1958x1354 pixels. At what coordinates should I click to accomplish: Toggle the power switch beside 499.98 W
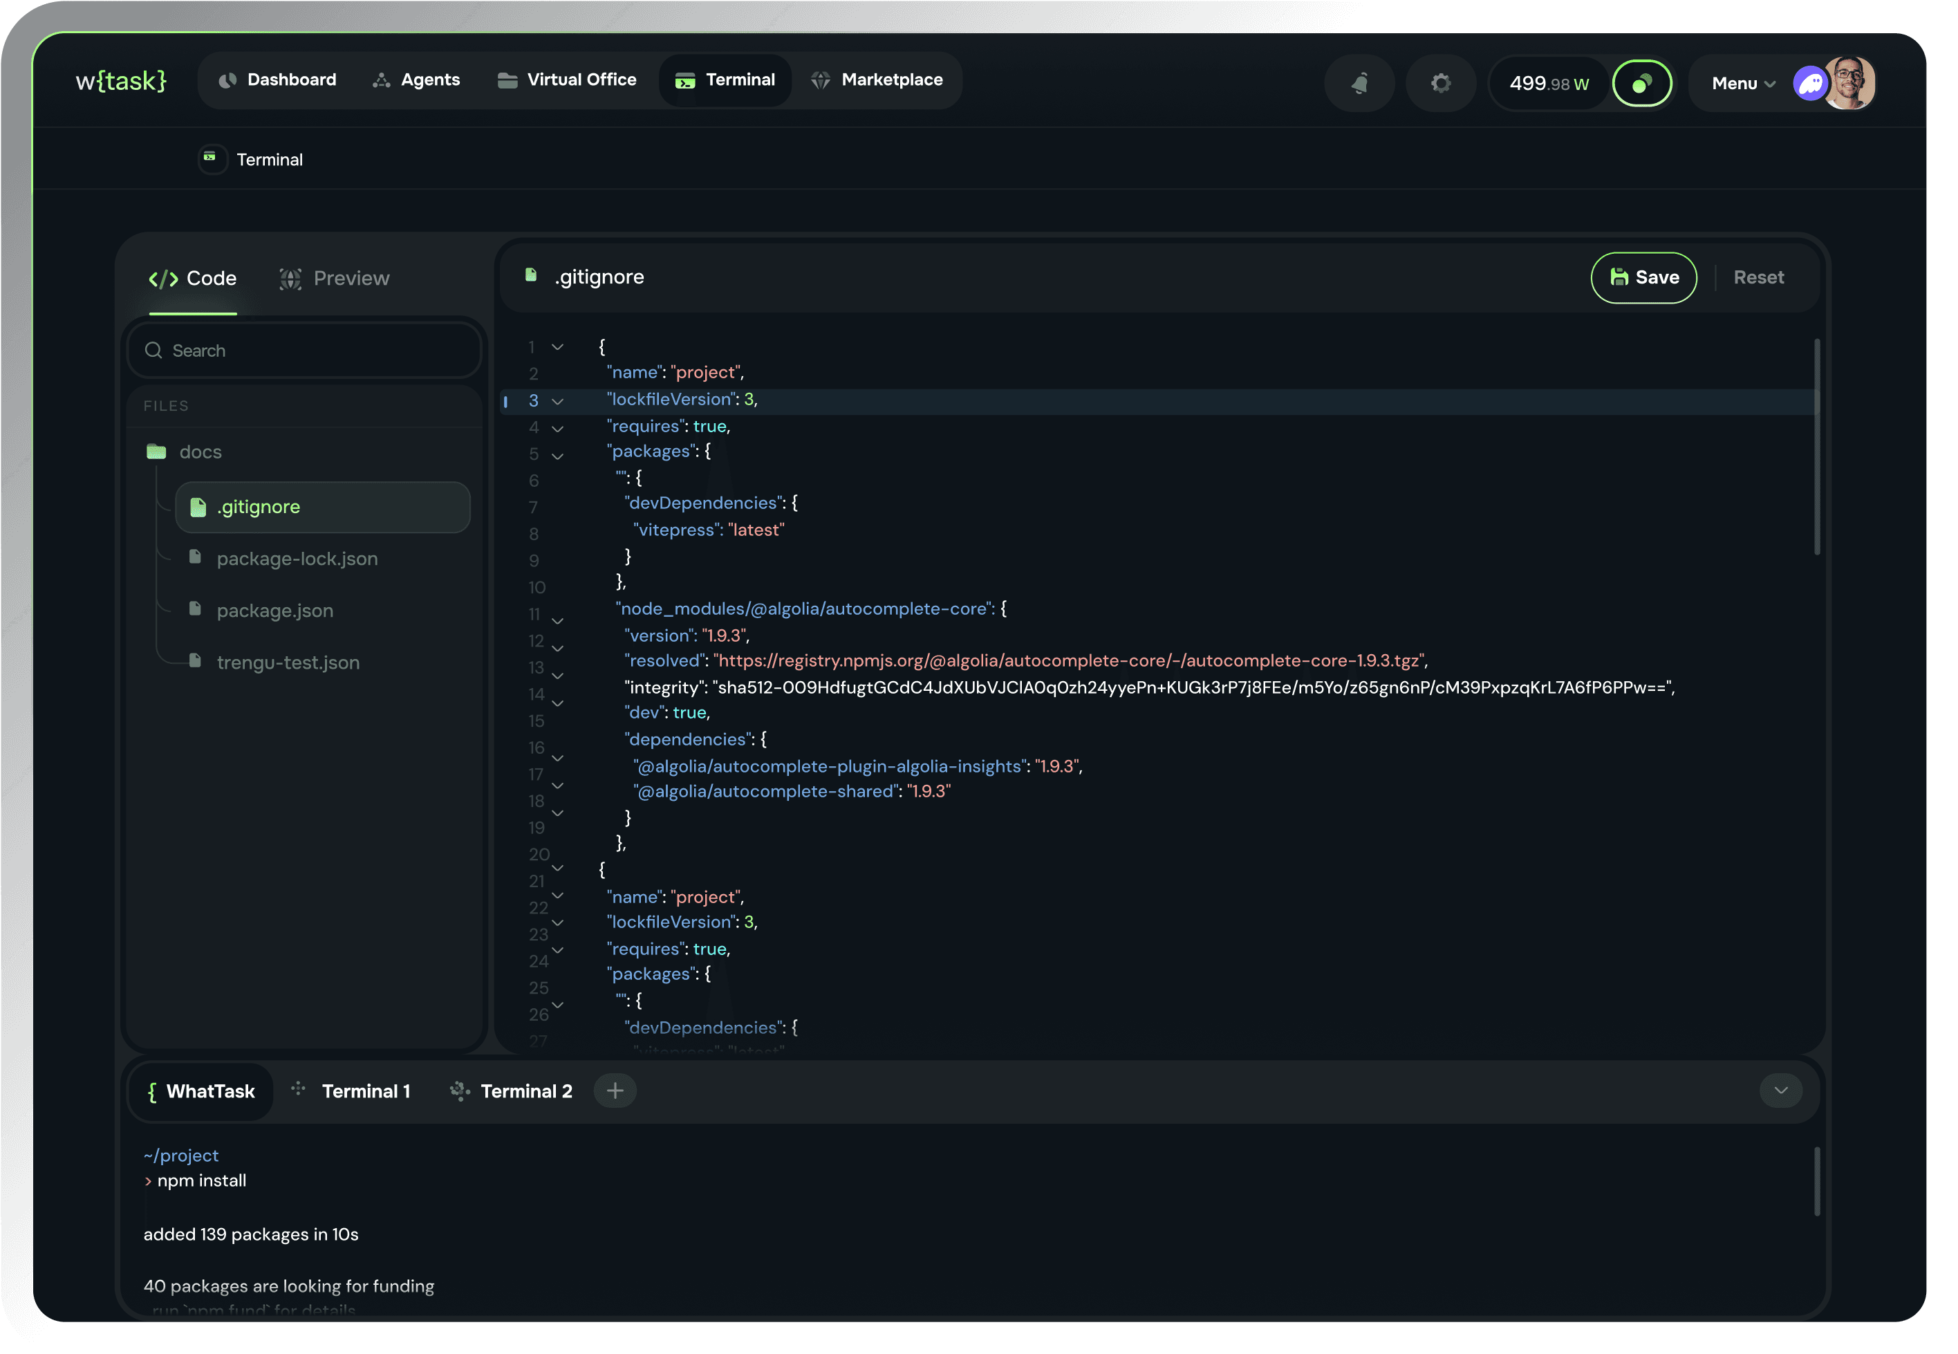coord(1643,82)
